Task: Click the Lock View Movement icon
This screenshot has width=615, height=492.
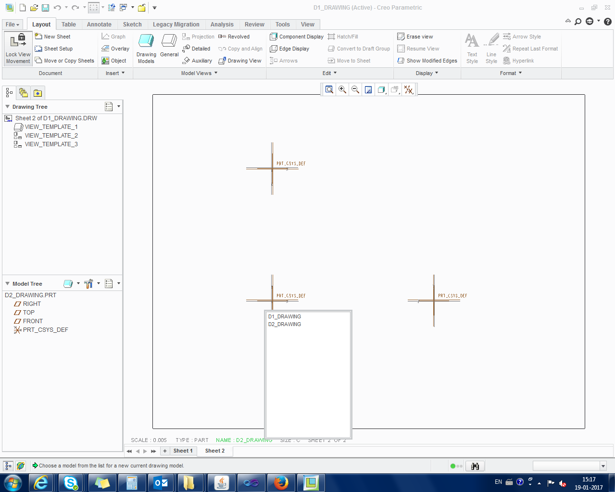Action: [x=18, y=48]
